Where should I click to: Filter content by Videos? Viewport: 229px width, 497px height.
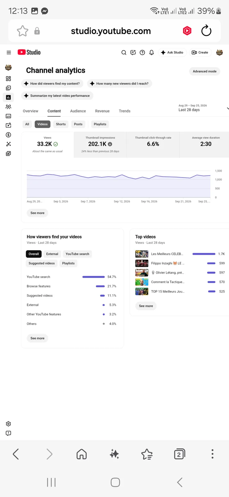[43, 124]
